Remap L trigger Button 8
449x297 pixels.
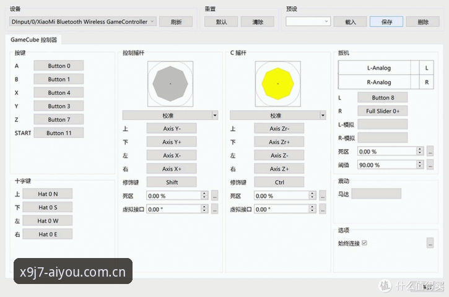pos(383,98)
